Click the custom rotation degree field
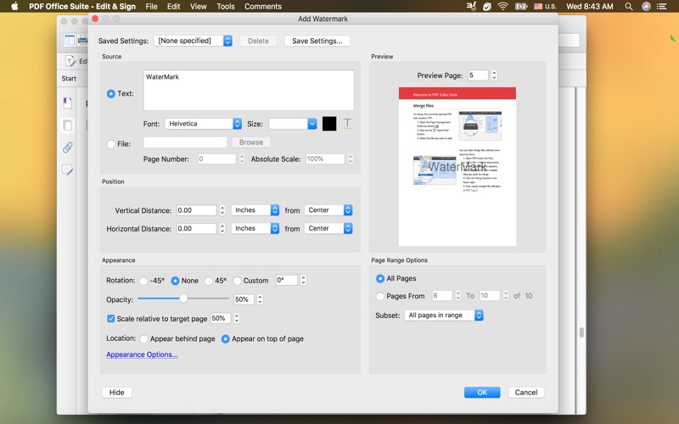 tap(287, 281)
